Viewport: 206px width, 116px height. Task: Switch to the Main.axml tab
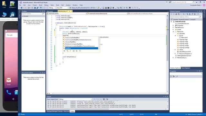click(50, 11)
